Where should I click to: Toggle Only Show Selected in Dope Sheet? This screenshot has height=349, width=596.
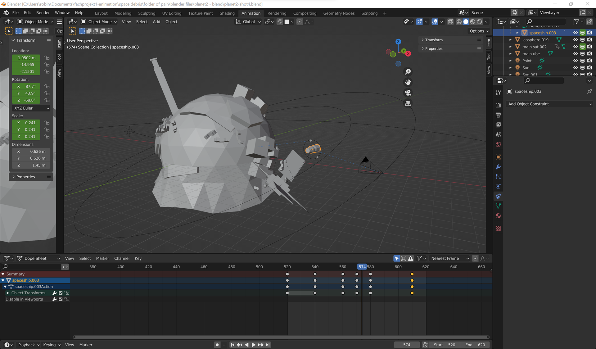(x=397, y=258)
